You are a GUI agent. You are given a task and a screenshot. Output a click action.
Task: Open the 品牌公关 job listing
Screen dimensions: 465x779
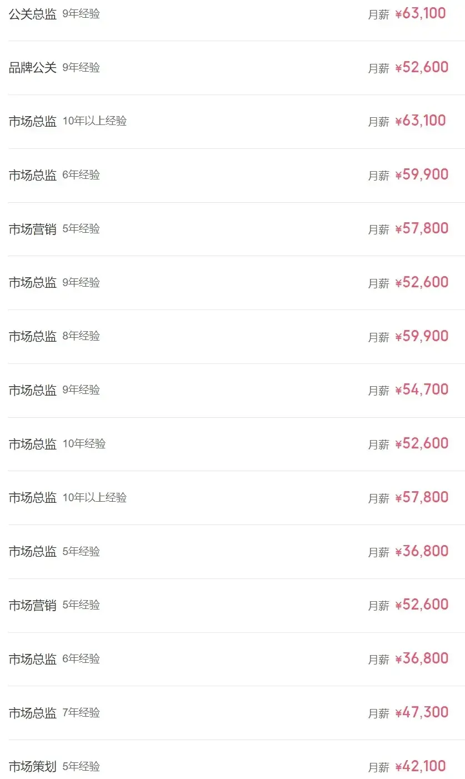[x=33, y=68]
